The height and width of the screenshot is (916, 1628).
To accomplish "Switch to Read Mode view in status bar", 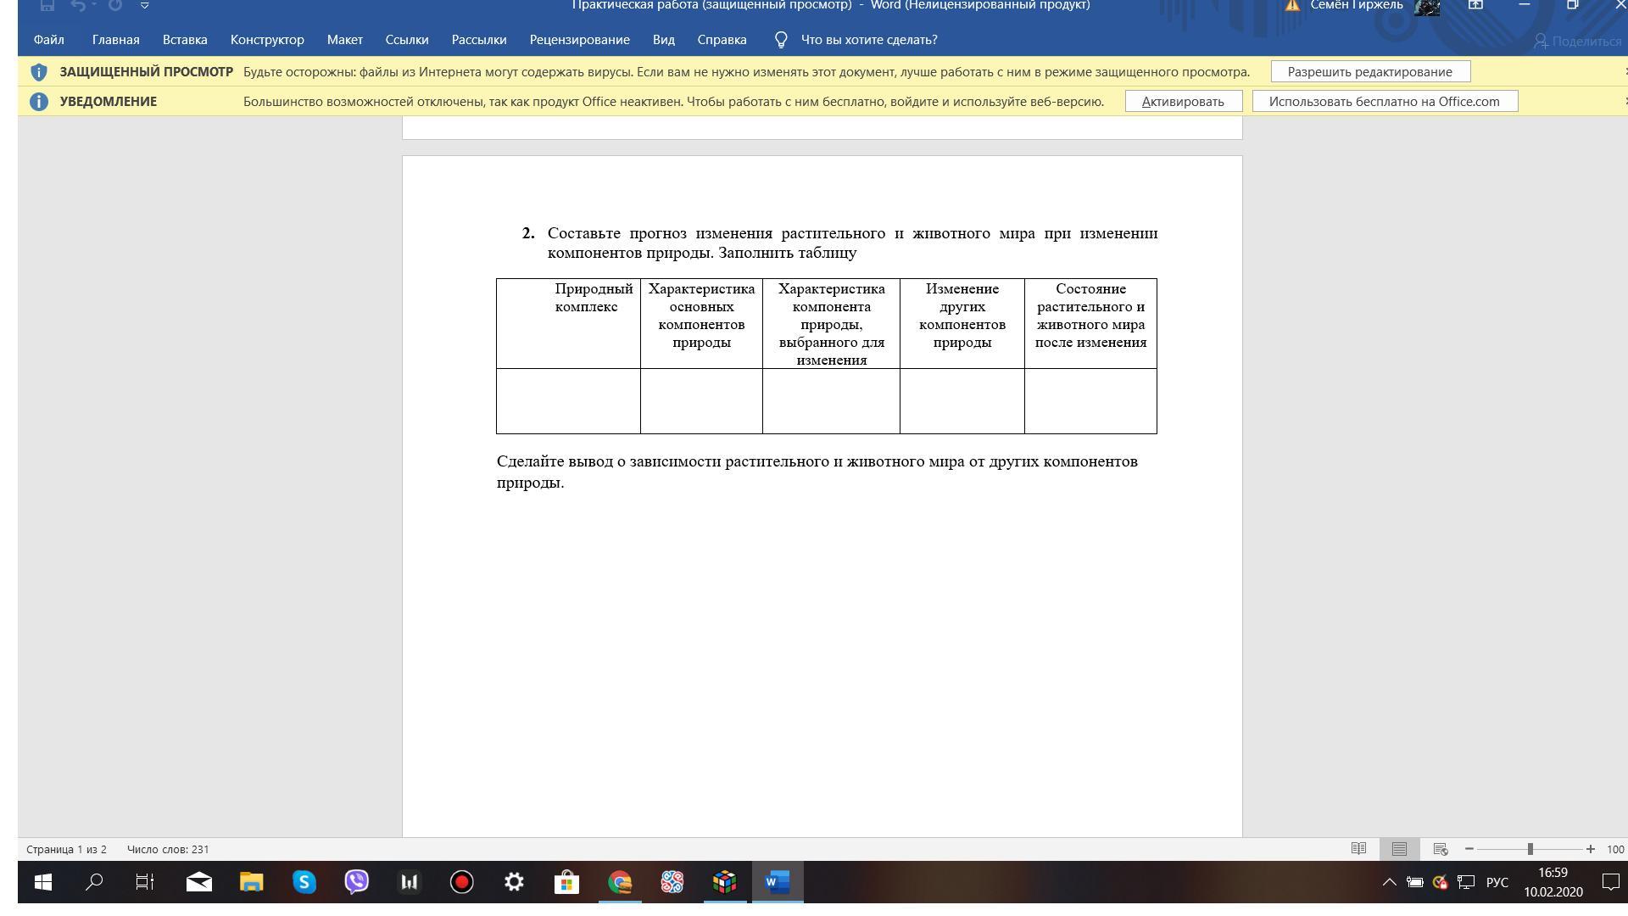I will [1358, 849].
